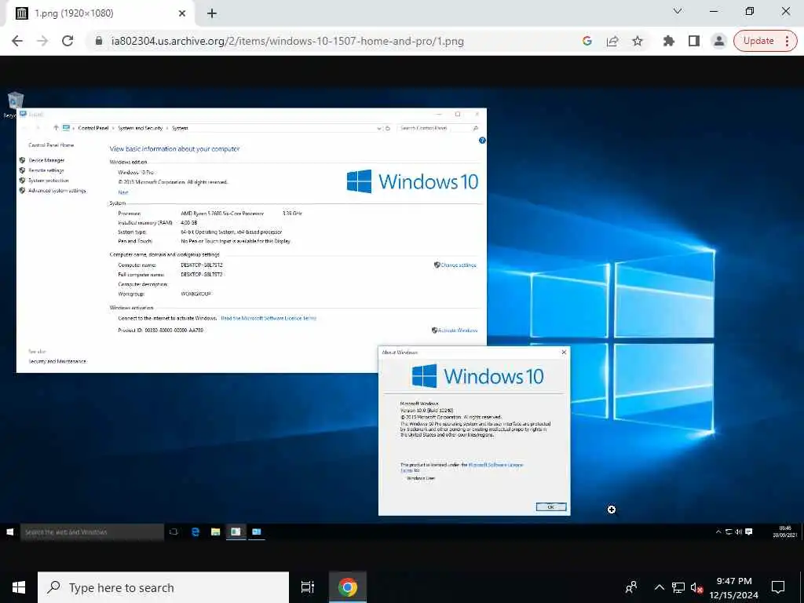This screenshot has width=804, height=603.
Task: Click Device Manager in the System window
Action: [46, 160]
